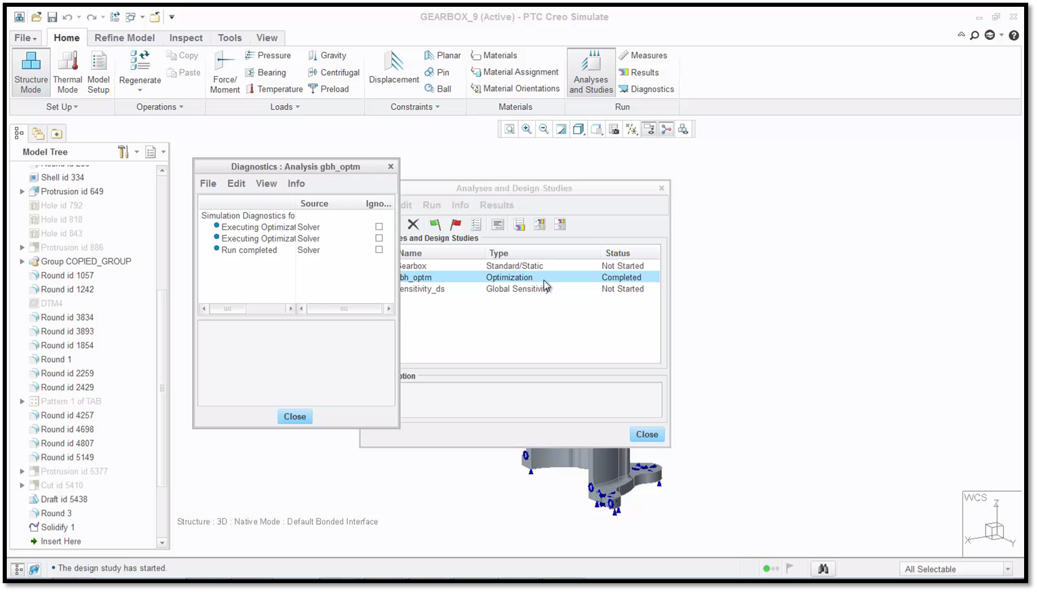Image resolution: width=1037 pixels, height=592 pixels.
Task: Switch to Structure Mode
Action: tap(31, 72)
